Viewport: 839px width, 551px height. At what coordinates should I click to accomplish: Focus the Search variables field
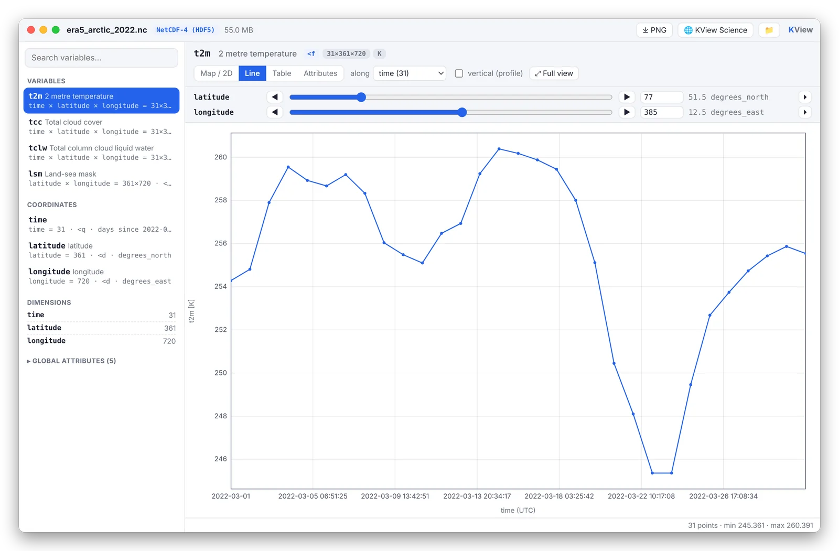[x=101, y=58]
